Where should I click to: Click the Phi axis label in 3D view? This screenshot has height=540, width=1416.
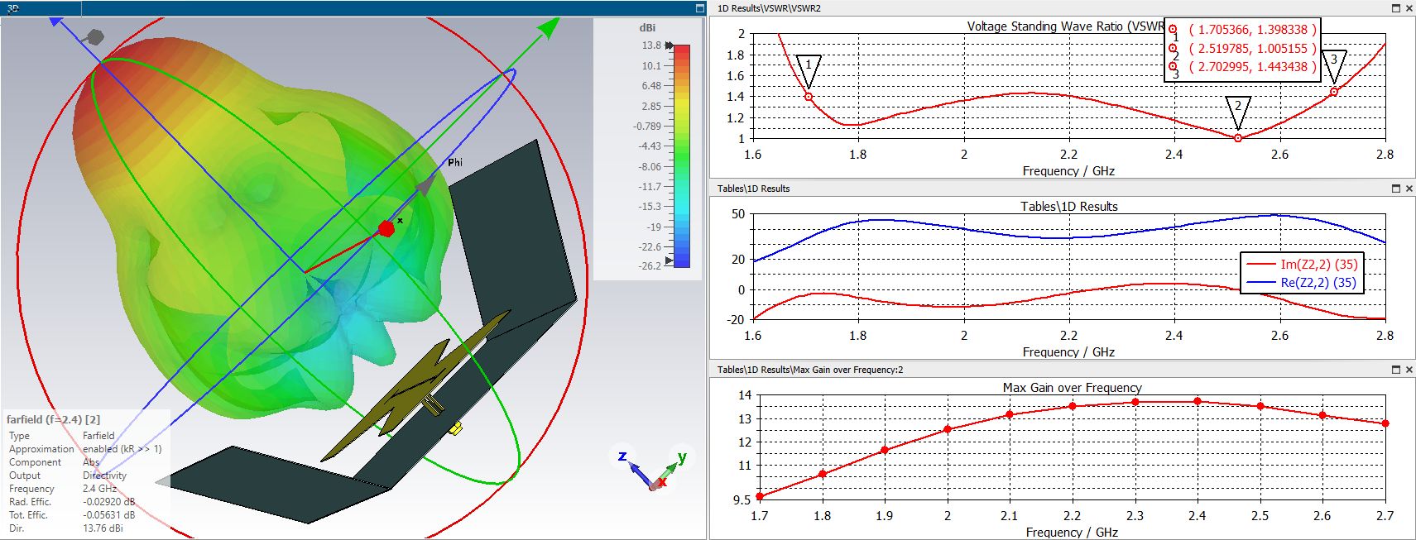coord(455,162)
